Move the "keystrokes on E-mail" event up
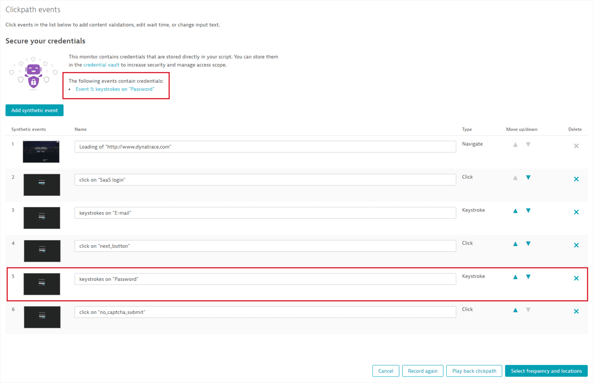 515,211
